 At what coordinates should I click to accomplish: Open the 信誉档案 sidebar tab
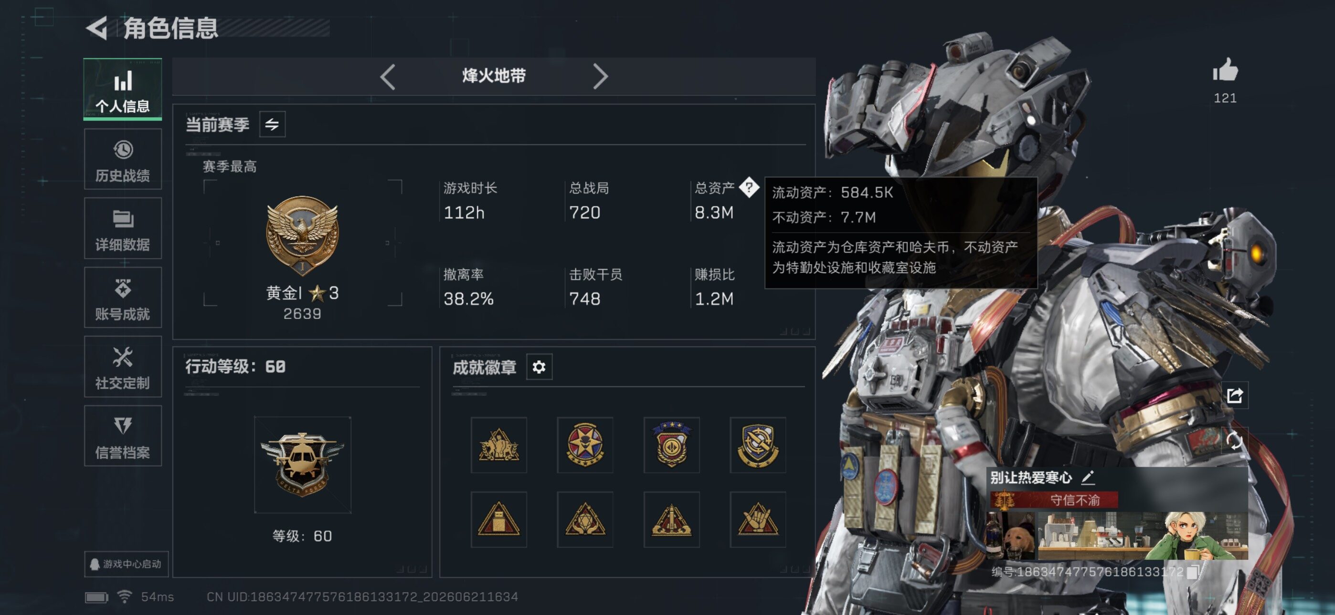123,436
